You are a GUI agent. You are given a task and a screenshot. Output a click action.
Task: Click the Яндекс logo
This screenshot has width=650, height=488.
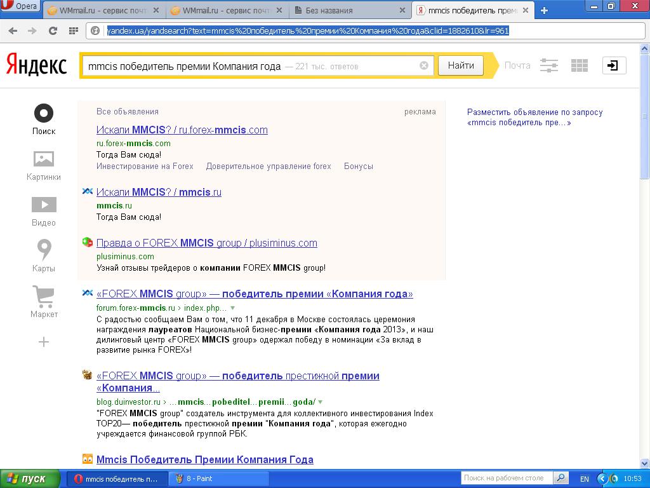click(x=36, y=65)
